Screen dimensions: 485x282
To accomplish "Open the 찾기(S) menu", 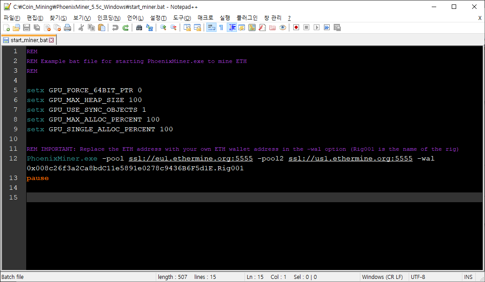I will tap(58, 18).
